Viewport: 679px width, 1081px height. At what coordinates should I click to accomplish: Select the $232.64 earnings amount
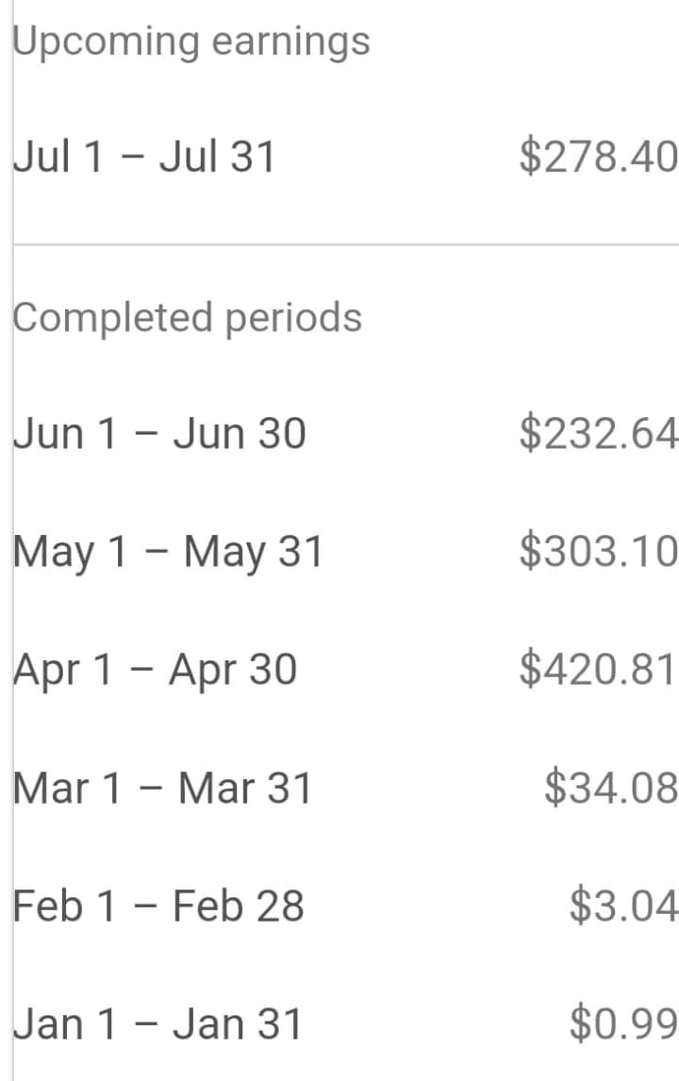[x=598, y=434]
